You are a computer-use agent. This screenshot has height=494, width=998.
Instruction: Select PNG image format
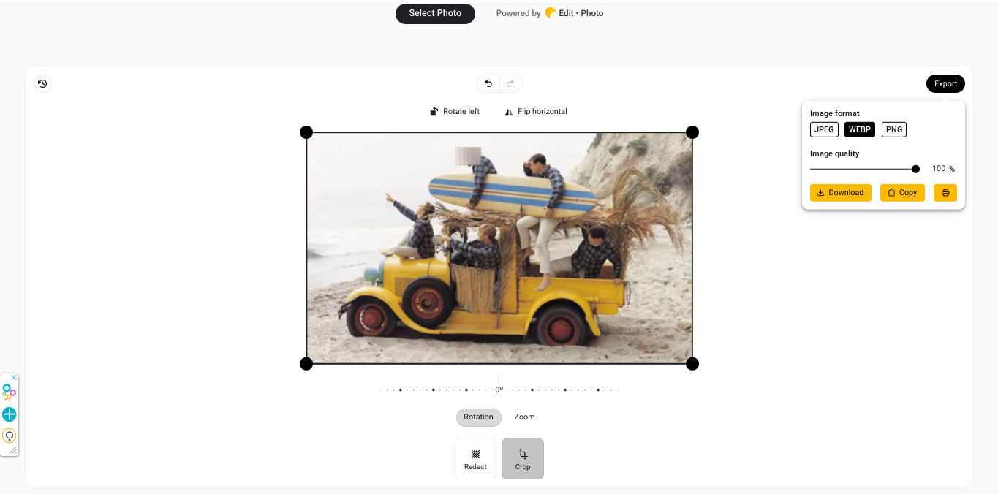894,130
